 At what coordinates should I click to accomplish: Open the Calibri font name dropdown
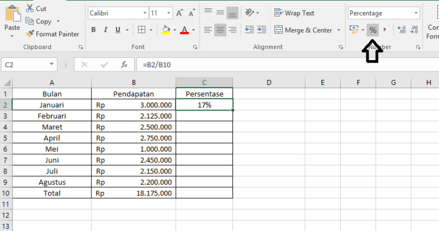(145, 13)
